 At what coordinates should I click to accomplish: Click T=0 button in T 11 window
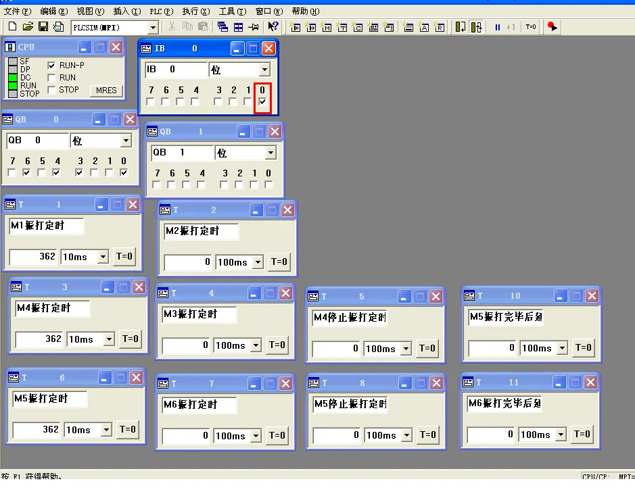(582, 434)
